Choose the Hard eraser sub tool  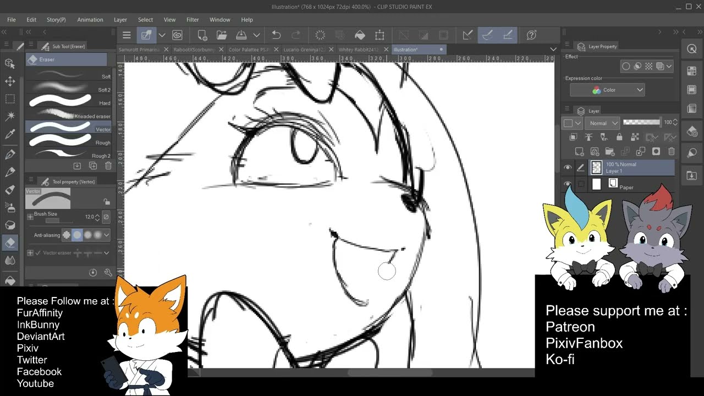[69, 101]
